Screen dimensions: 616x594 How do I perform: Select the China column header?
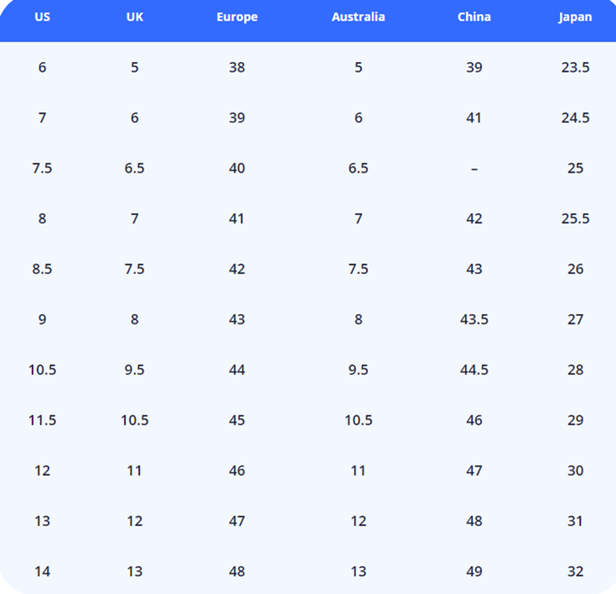pyautogui.click(x=474, y=17)
